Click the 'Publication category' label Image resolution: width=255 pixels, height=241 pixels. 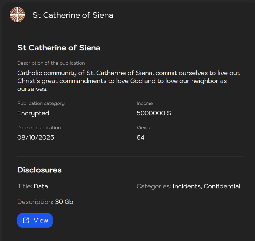coord(41,103)
